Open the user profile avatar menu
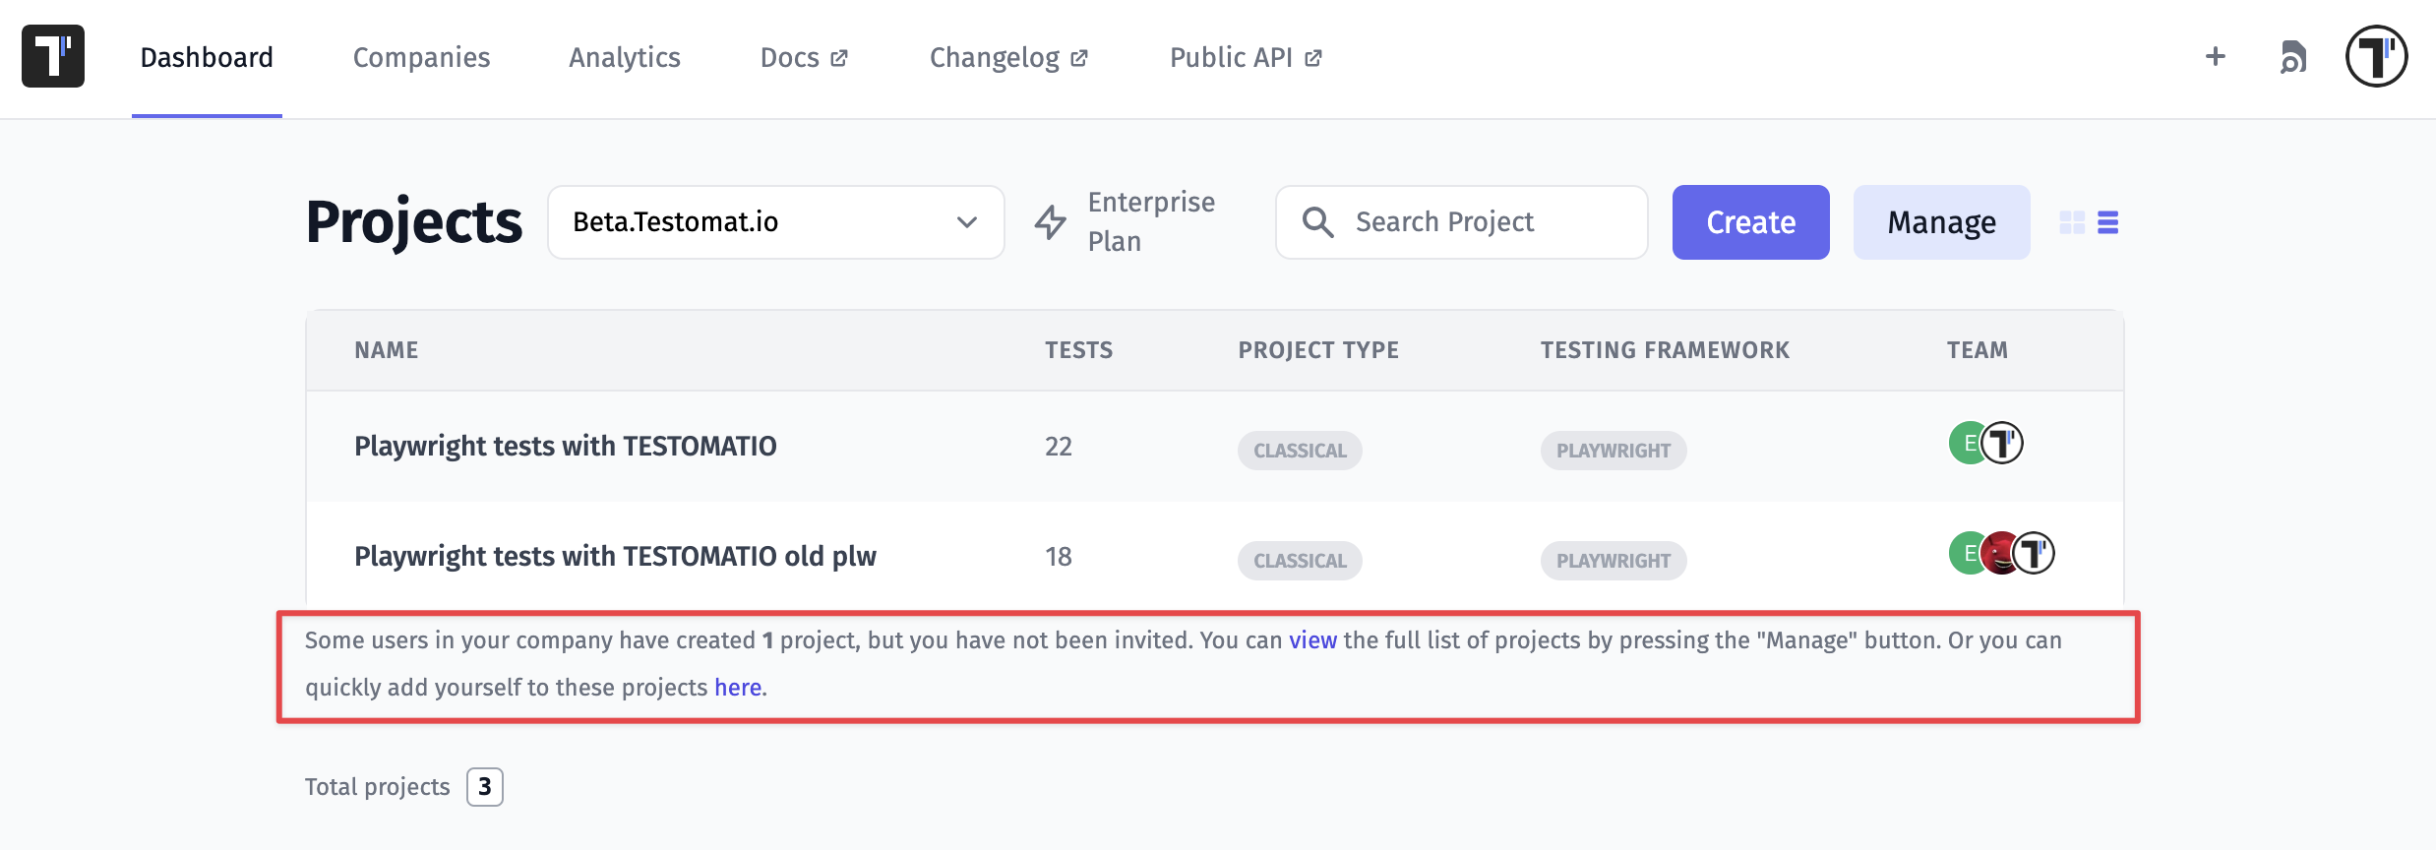The width and height of the screenshot is (2436, 850). tap(2376, 56)
